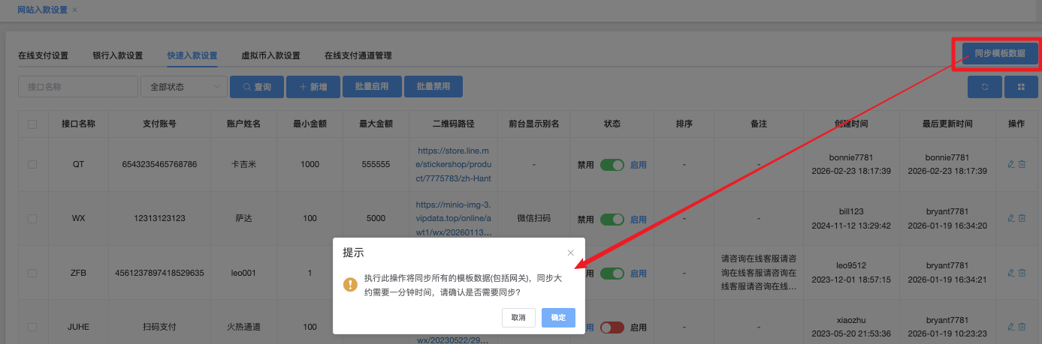Screen dimensions: 1042x344
Task: Open the QT row store.line.me QR link
Action: tap(453, 164)
